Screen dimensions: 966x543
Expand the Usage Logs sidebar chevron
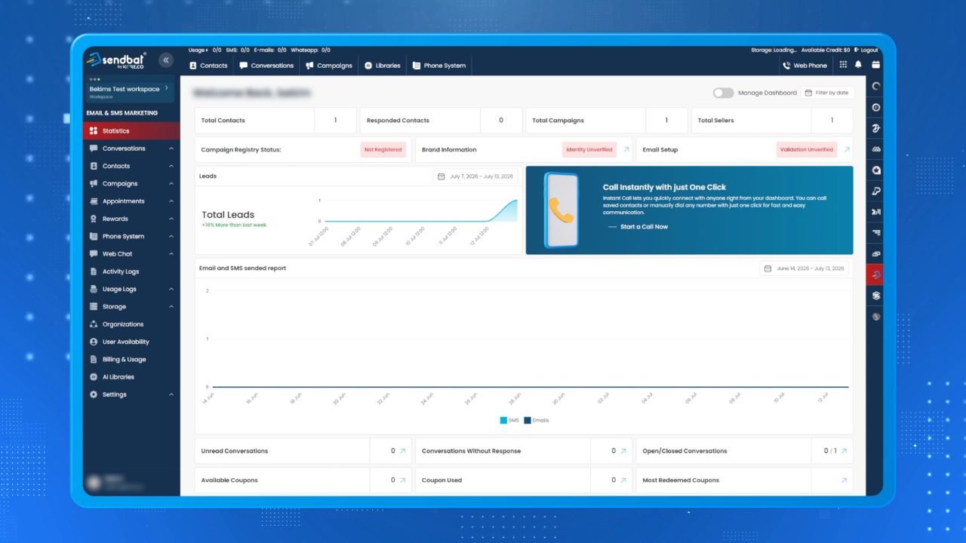point(171,289)
